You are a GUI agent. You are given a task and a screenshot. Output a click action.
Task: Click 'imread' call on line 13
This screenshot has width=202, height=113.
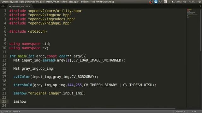(49, 60)
